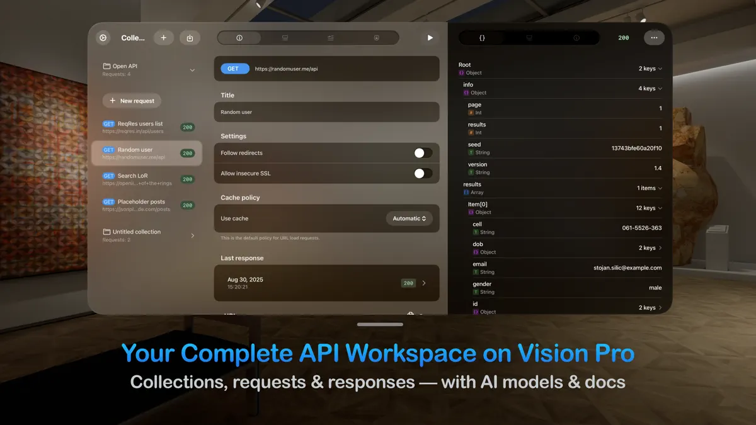This screenshot has width=756, height=425.
Task: Switch to the request info tab
Action: coord(239,37)
